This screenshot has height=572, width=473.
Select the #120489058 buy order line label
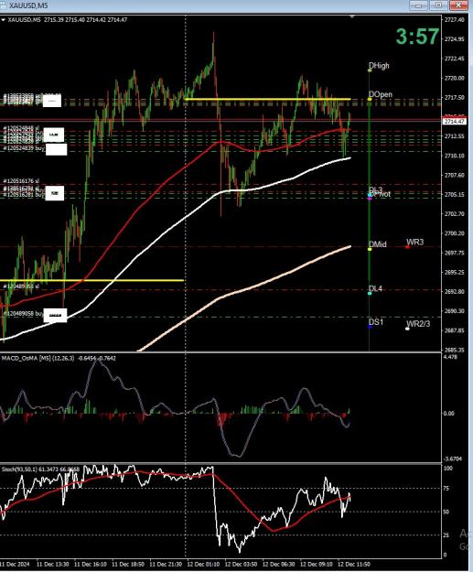coord(24,314)
